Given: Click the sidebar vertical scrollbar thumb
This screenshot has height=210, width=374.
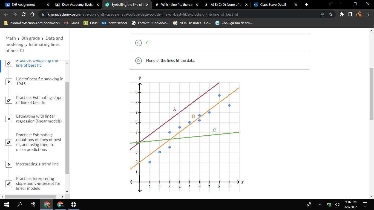Looking at the screenshot, I should (67, 128).
